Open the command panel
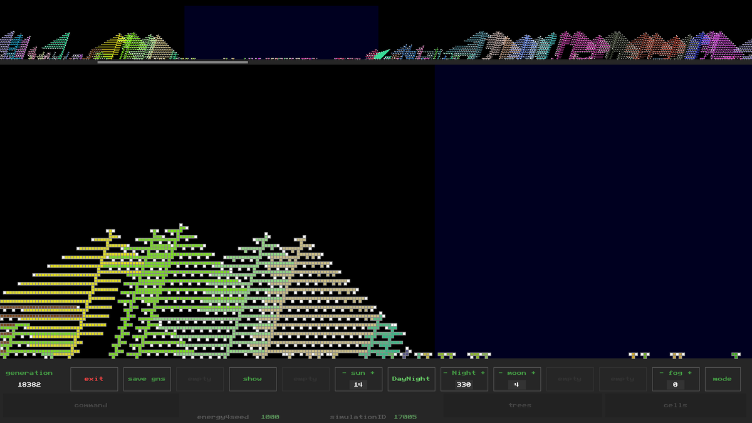The image size is (752, 423). pos(91,405)
